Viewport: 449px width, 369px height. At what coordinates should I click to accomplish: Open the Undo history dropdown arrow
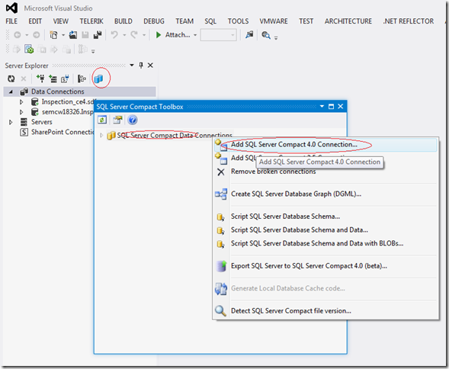(124, 35)
